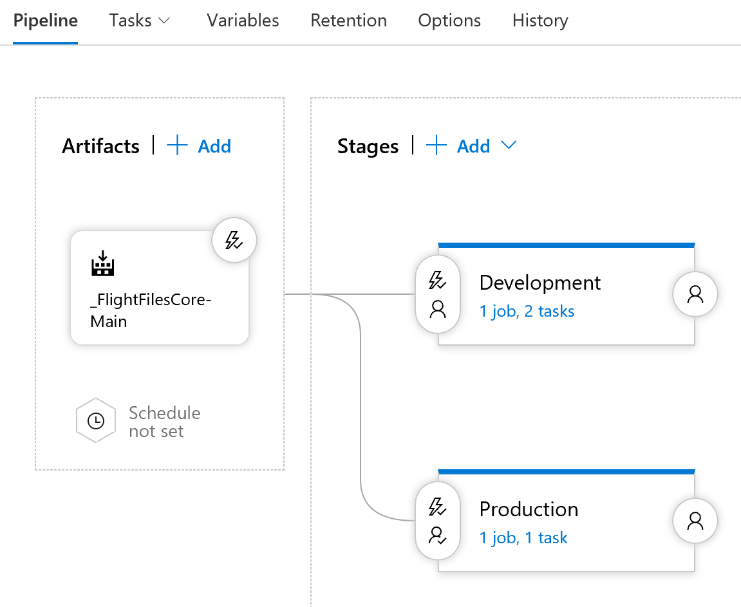Expand the Tasks tab dropdown

pos(164,21)
